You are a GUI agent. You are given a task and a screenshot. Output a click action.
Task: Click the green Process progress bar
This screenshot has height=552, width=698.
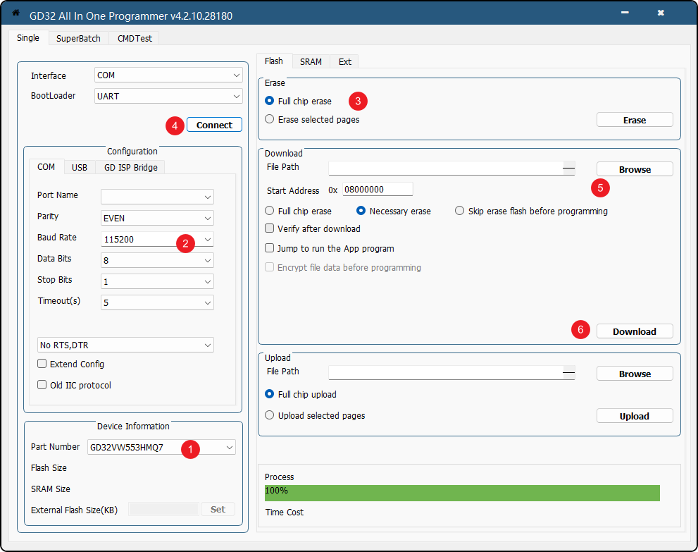[461, 492]
